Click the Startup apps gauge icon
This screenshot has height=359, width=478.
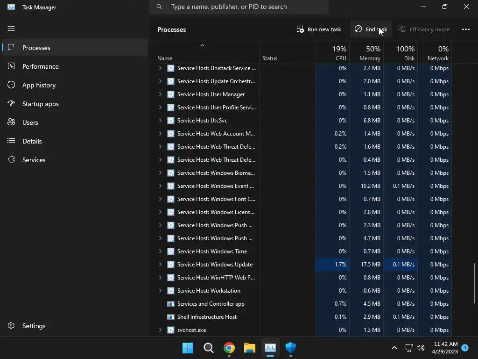pyautogui.click(x=11, y=103)
